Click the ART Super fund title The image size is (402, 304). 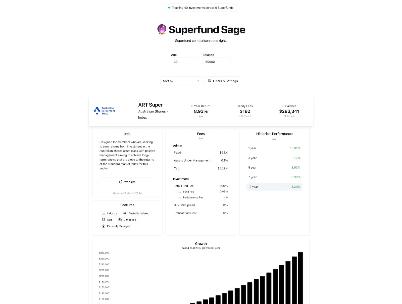[x=150, y=105]
